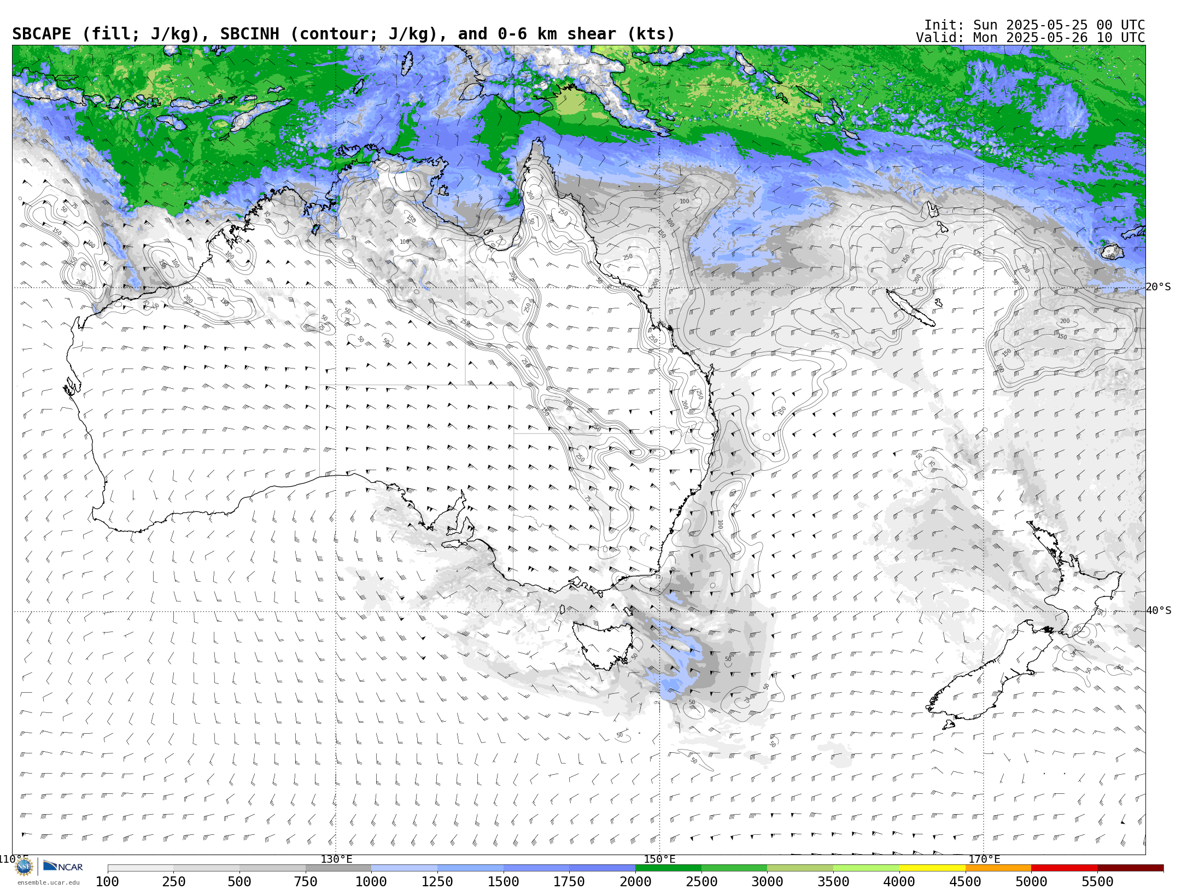Pick the dark green 2000–2500 colorbar segment
This screenshot has height=889, width=1181.
pyautogui.click(x=668, y=868)
